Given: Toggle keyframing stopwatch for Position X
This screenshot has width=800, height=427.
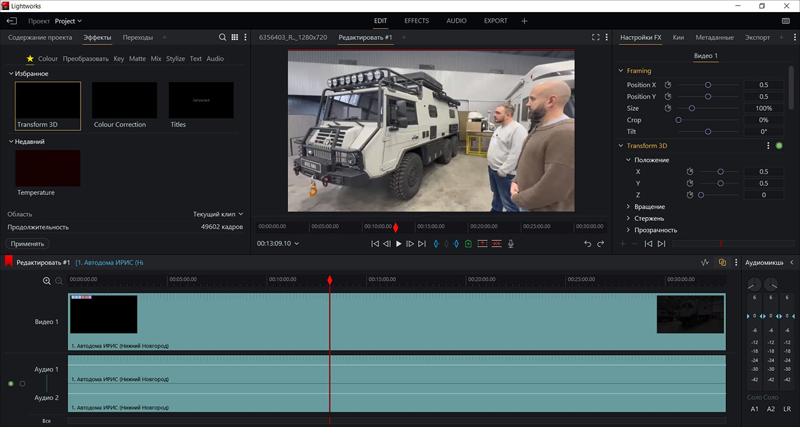Looking at the screenshot, I should pyautogui.click(x=667, y=85).
